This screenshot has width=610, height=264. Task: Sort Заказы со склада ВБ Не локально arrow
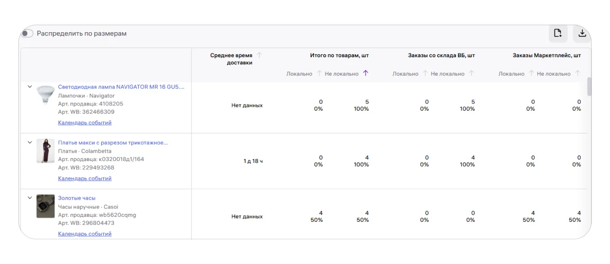[472, 73]
